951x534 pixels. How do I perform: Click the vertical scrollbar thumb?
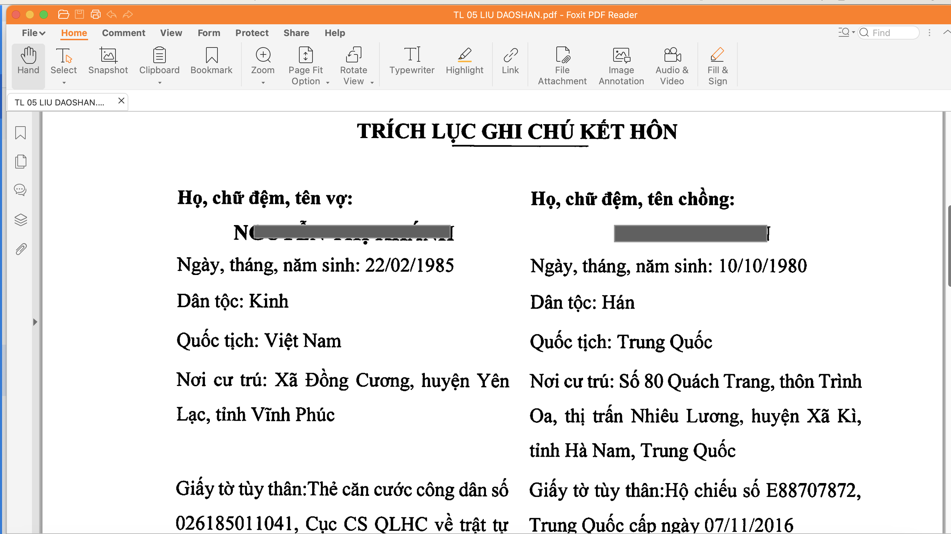pyautogui.click(x=949, y=246)
